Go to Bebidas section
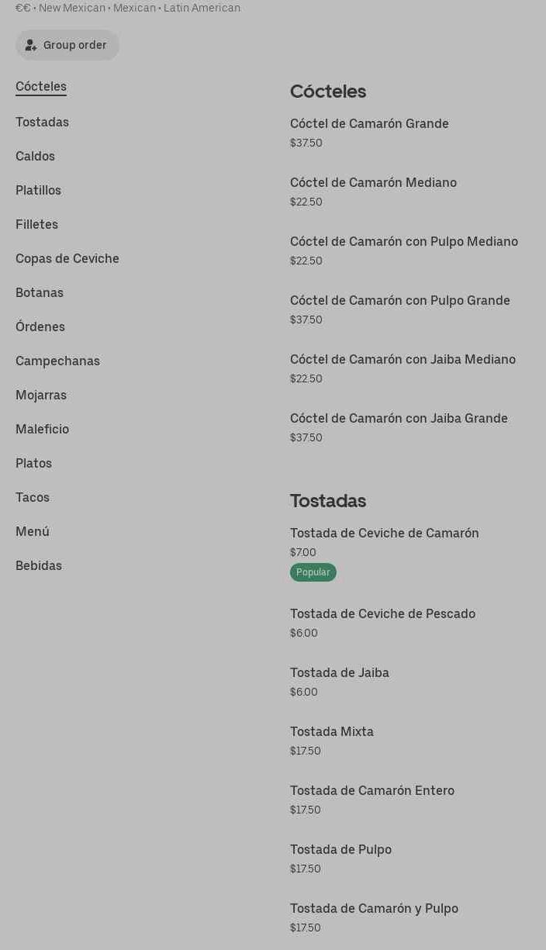 coord(39,565)
